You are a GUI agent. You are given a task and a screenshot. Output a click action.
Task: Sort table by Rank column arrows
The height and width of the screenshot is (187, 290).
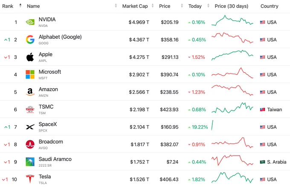click(x=20, y=6)
